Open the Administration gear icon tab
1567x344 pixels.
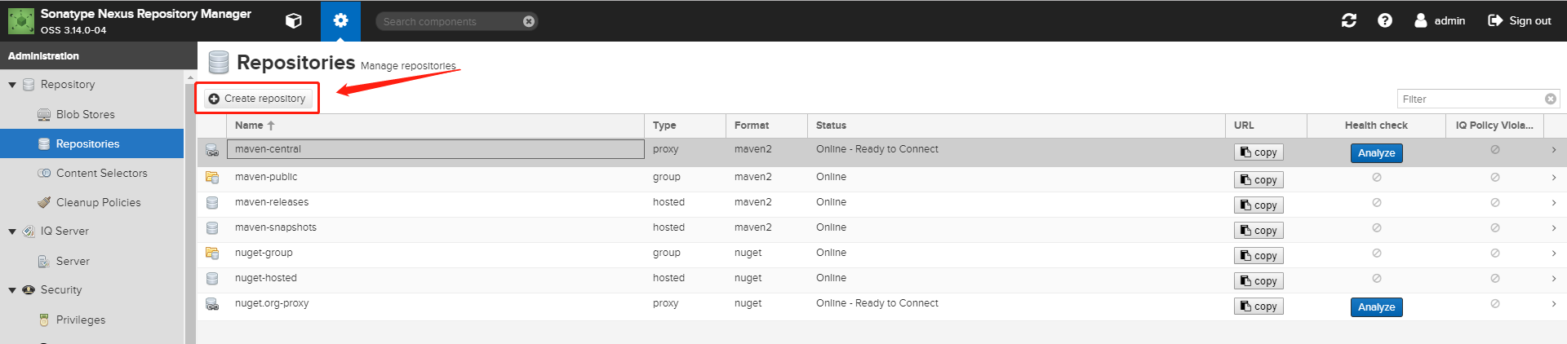pos(340,21)
